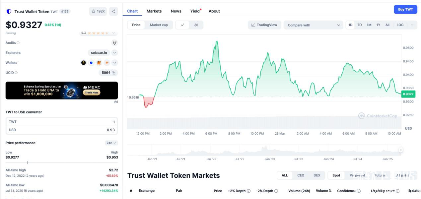Open the three-dots more chart options
Viewport: 421px width, 199px height.
click(412, 25)
